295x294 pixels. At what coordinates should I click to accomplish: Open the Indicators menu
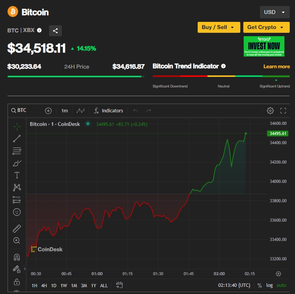click(x=109, y=110)
